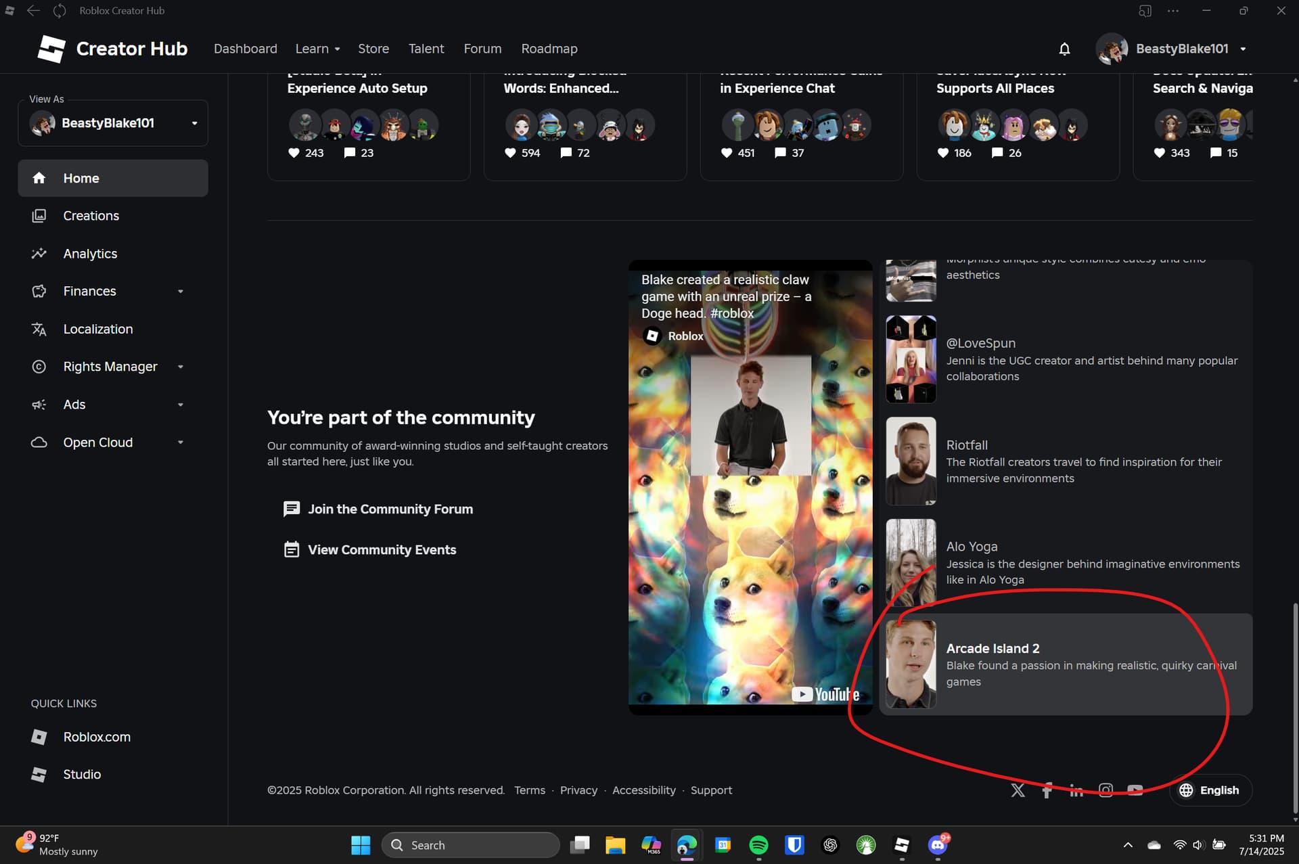
Task: Click the Localization sidebar icon
Action: tap(40, 329)
